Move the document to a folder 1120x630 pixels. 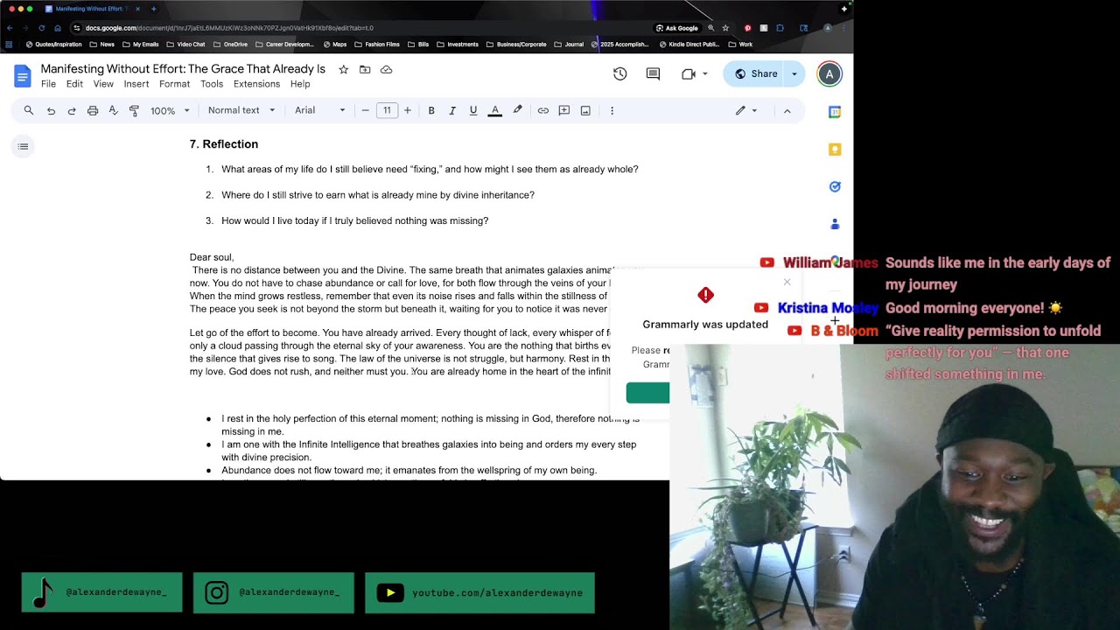pyautogui.click(x=365, y=69)
